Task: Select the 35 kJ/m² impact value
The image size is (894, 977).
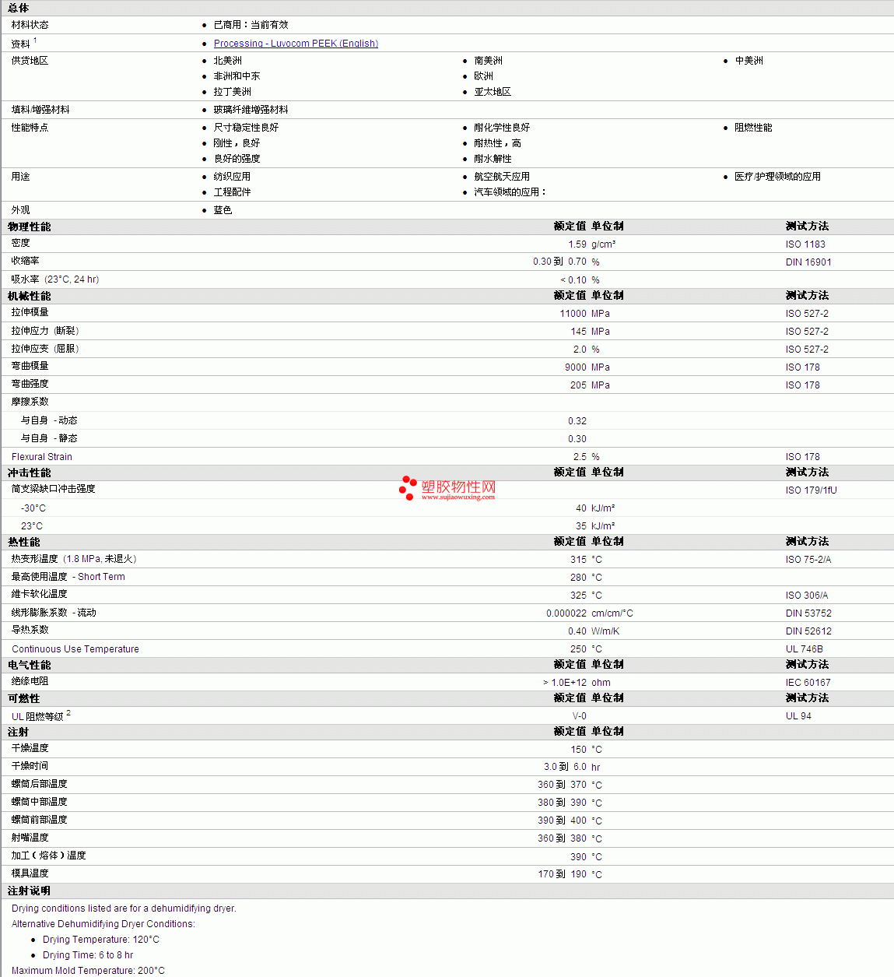Action: (581, 526)
